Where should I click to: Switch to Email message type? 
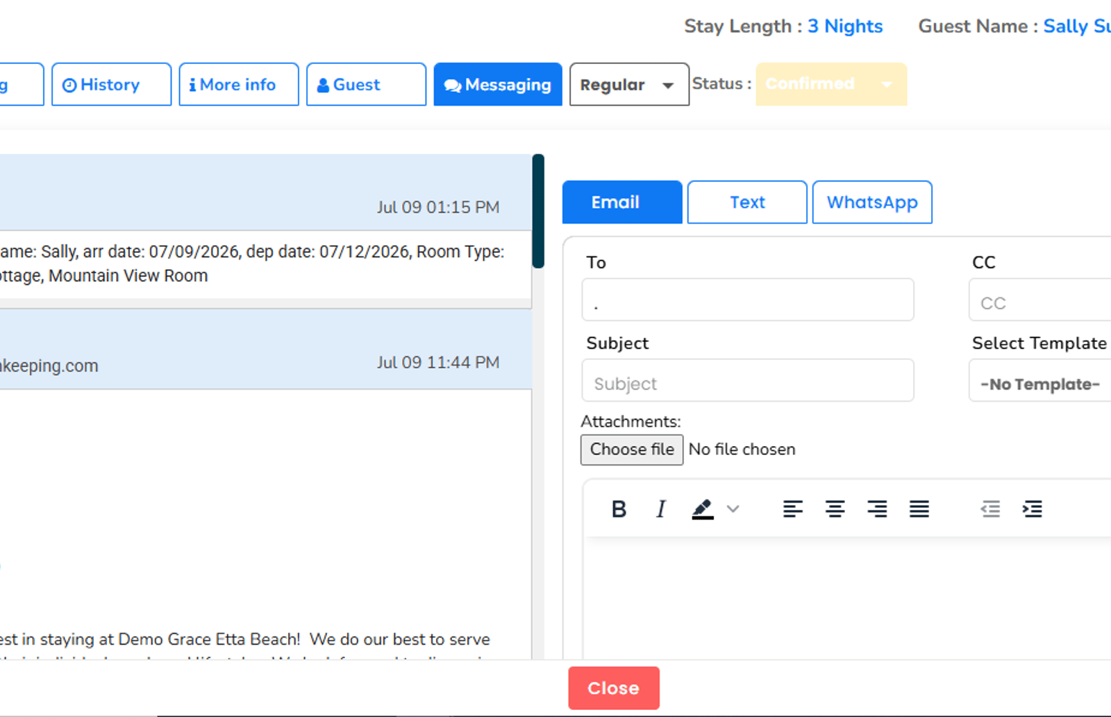622,202
